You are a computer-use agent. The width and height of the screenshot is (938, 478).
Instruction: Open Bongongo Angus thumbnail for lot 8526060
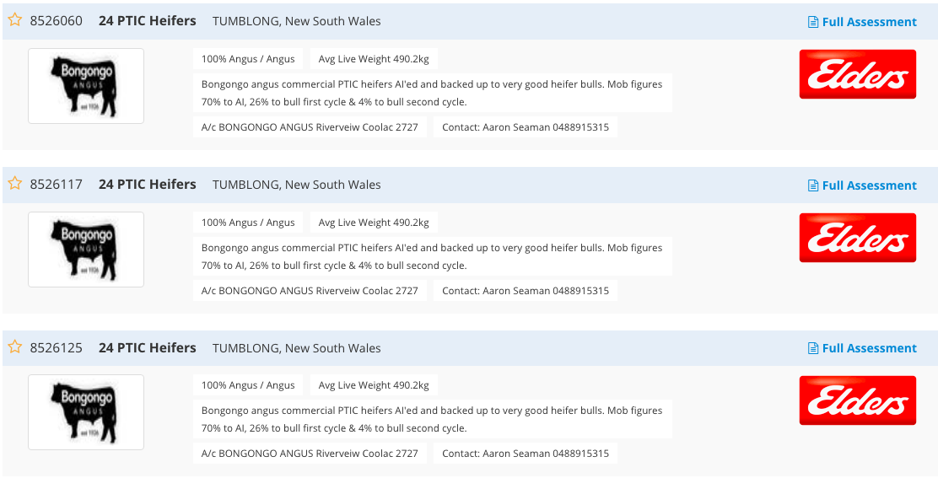tap(86, 86)
